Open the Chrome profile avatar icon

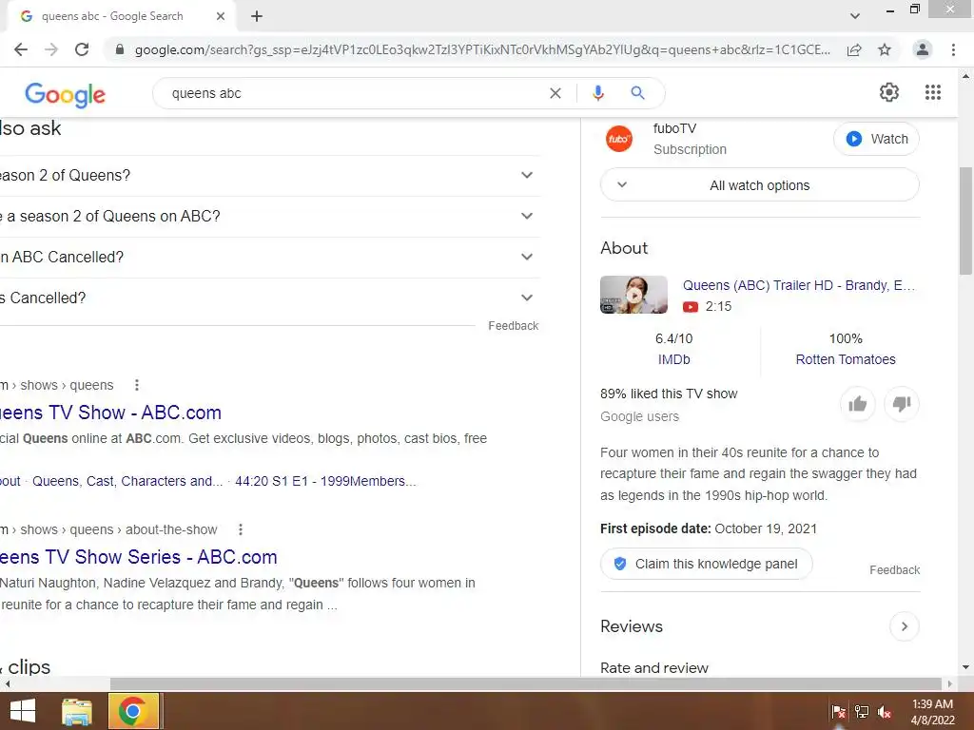tap(923, 49)
